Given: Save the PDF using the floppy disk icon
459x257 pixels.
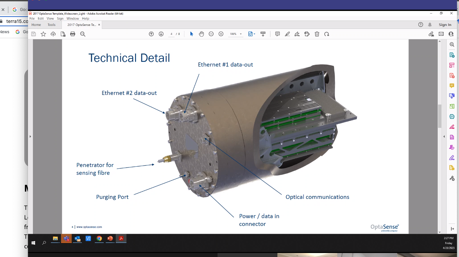Looking at the screenshot, I should (34, 34).
